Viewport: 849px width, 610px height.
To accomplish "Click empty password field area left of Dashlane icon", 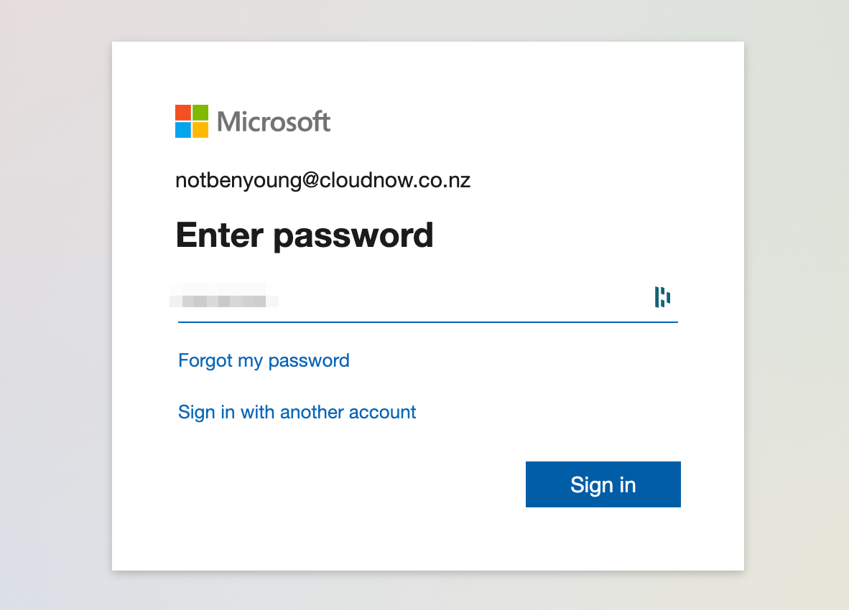I will point(465,297).
